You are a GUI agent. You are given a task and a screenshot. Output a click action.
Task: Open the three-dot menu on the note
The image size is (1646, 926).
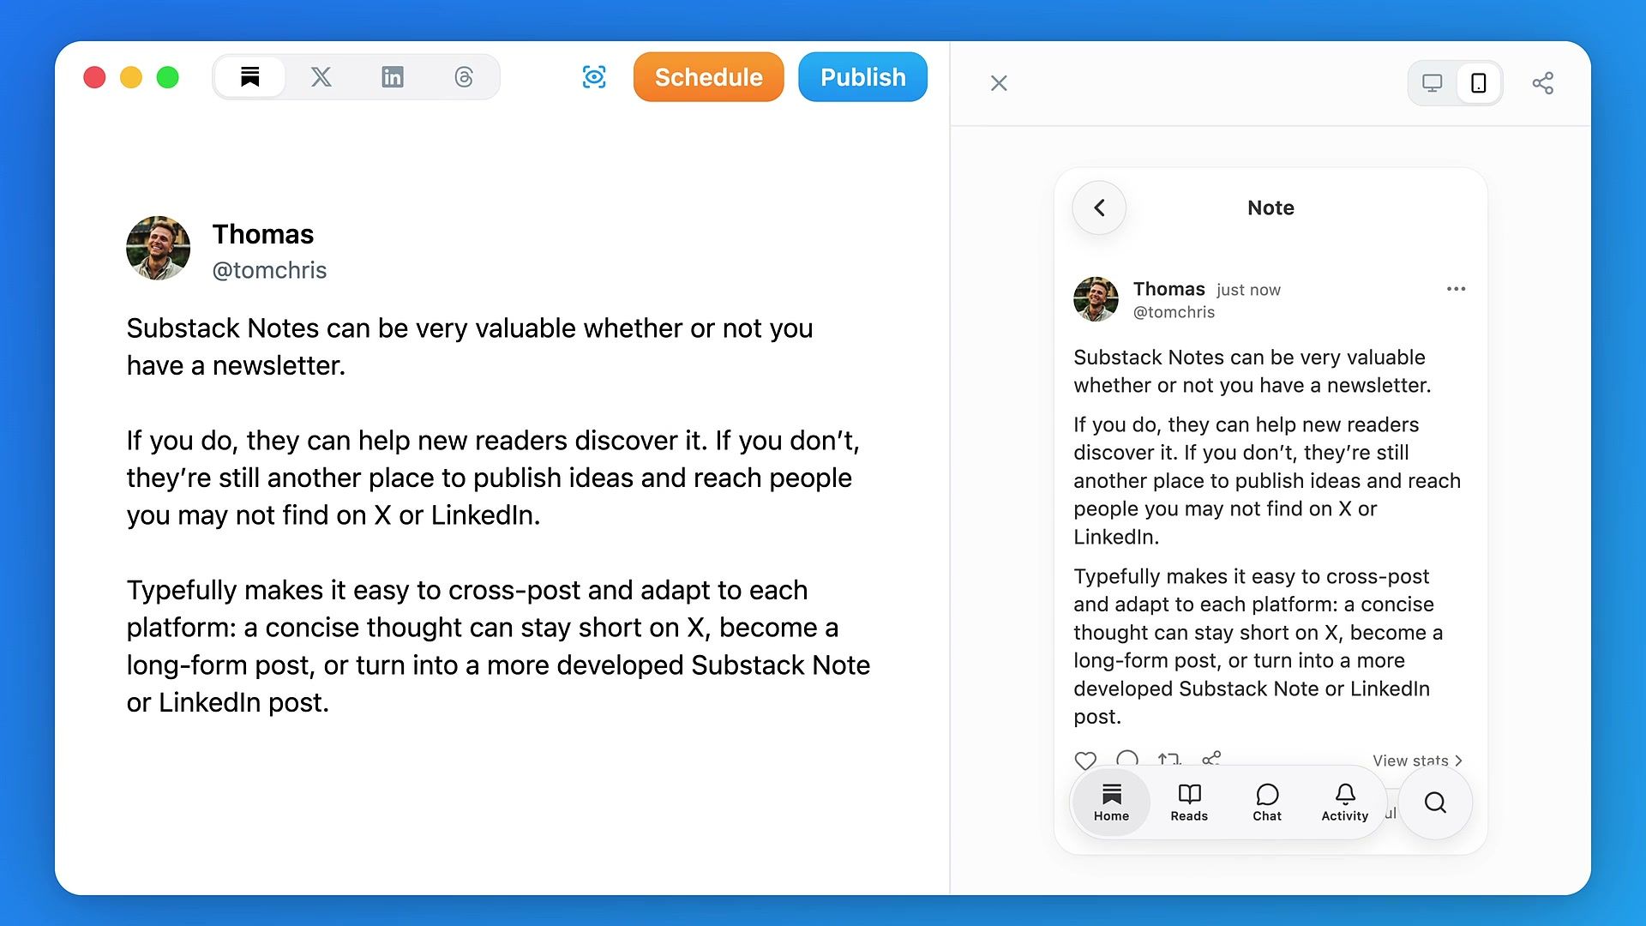click(x=1456, y=289)
